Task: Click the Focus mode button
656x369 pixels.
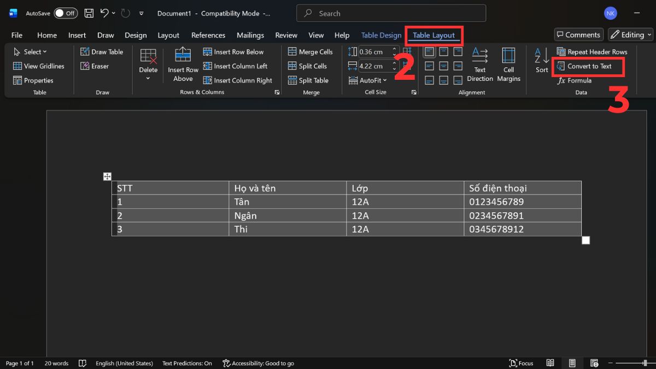Action: point(521,363)
